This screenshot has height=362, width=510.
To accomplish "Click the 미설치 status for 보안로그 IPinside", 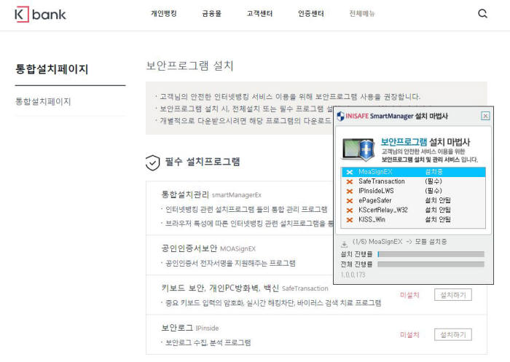I will [x=409, y=334].
